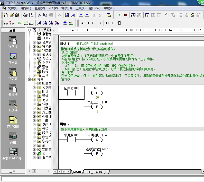
Task: Open the PLC(P) menu
Action: tap(53, 8)
